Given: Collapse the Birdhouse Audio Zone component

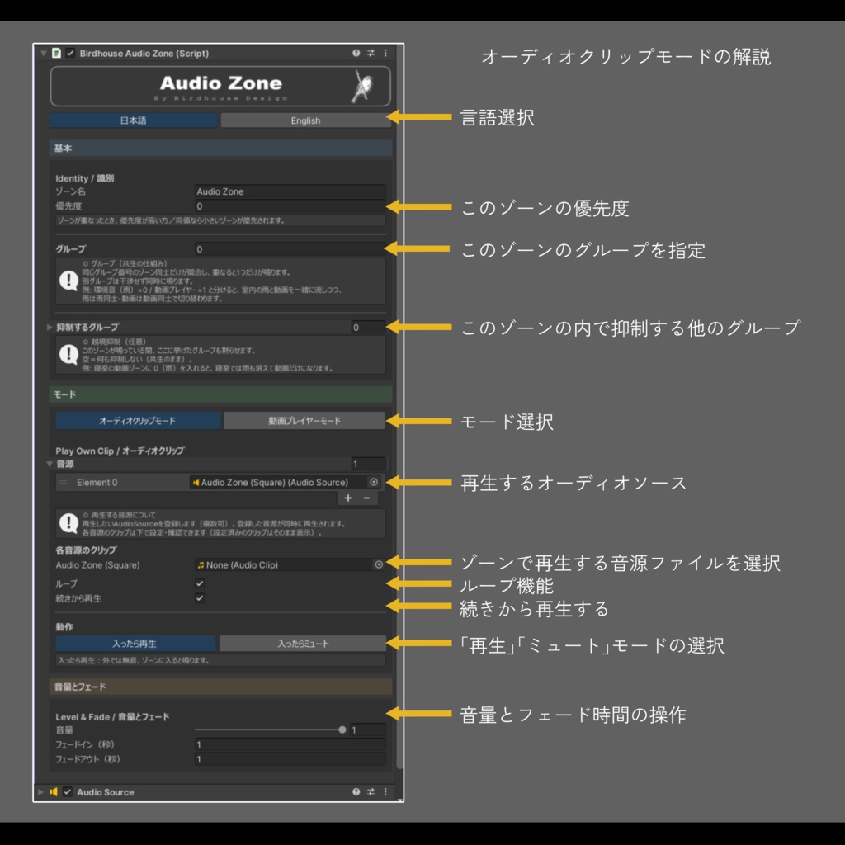Looking at the screenshot, I should pyautogui.click(x=44, y=54).
